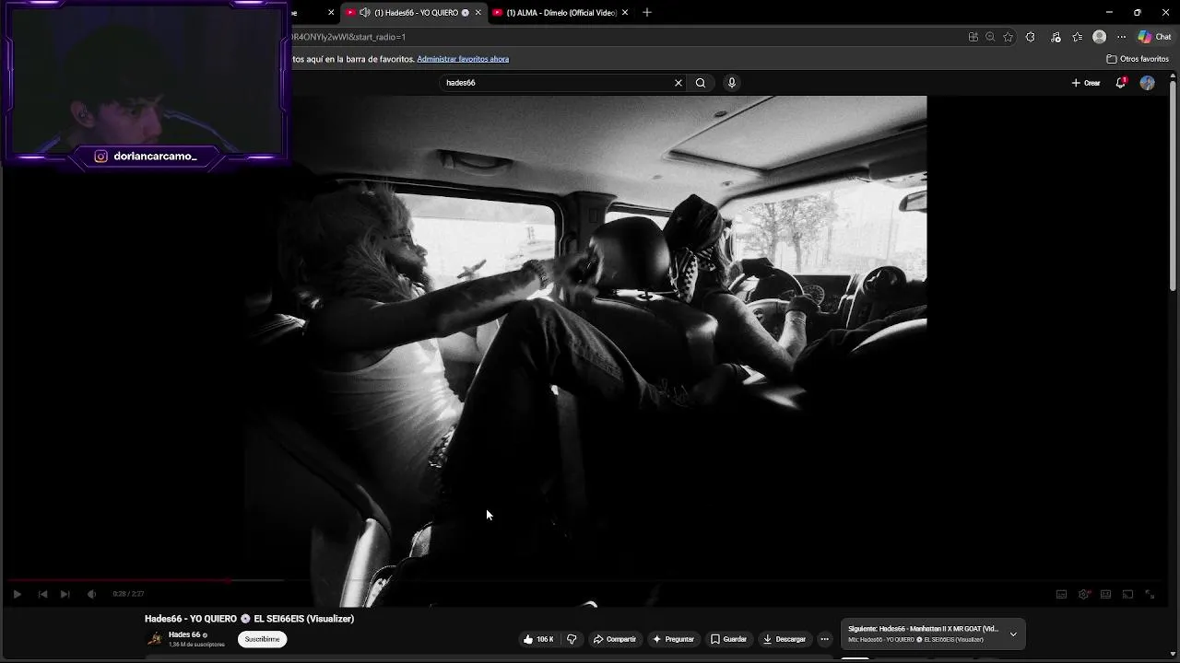Open the zoom indicator in address bar
The image size is (1180, 663).
[x=990, y=37]
